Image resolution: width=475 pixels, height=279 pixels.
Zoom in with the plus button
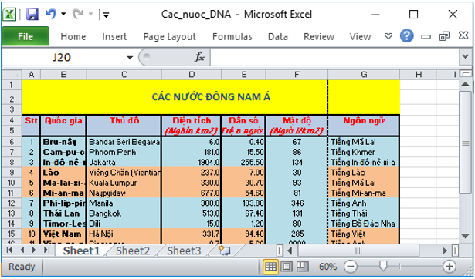click(x=450, y=267)
